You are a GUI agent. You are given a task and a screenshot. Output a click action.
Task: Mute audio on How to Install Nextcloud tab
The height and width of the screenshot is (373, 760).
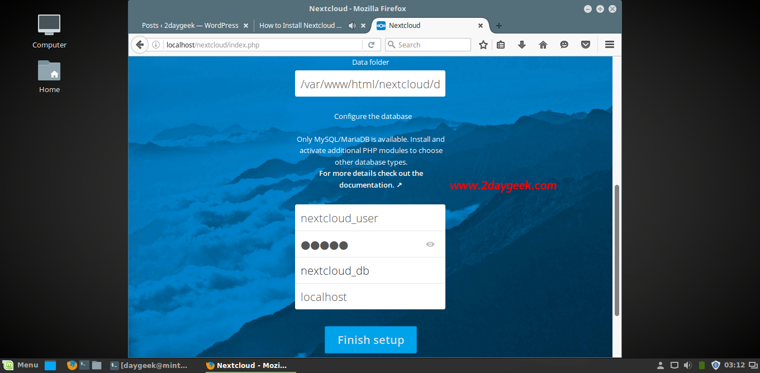tap(352, 26)
